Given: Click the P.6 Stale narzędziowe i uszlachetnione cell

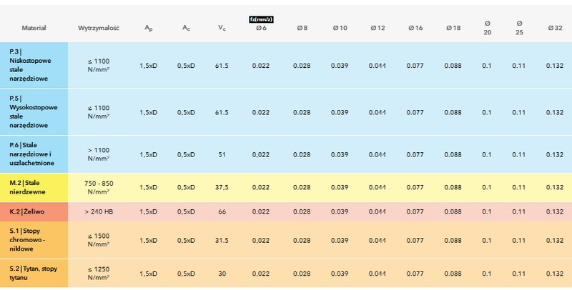Looking at the screenshot, I should click(x=34, y=154).
